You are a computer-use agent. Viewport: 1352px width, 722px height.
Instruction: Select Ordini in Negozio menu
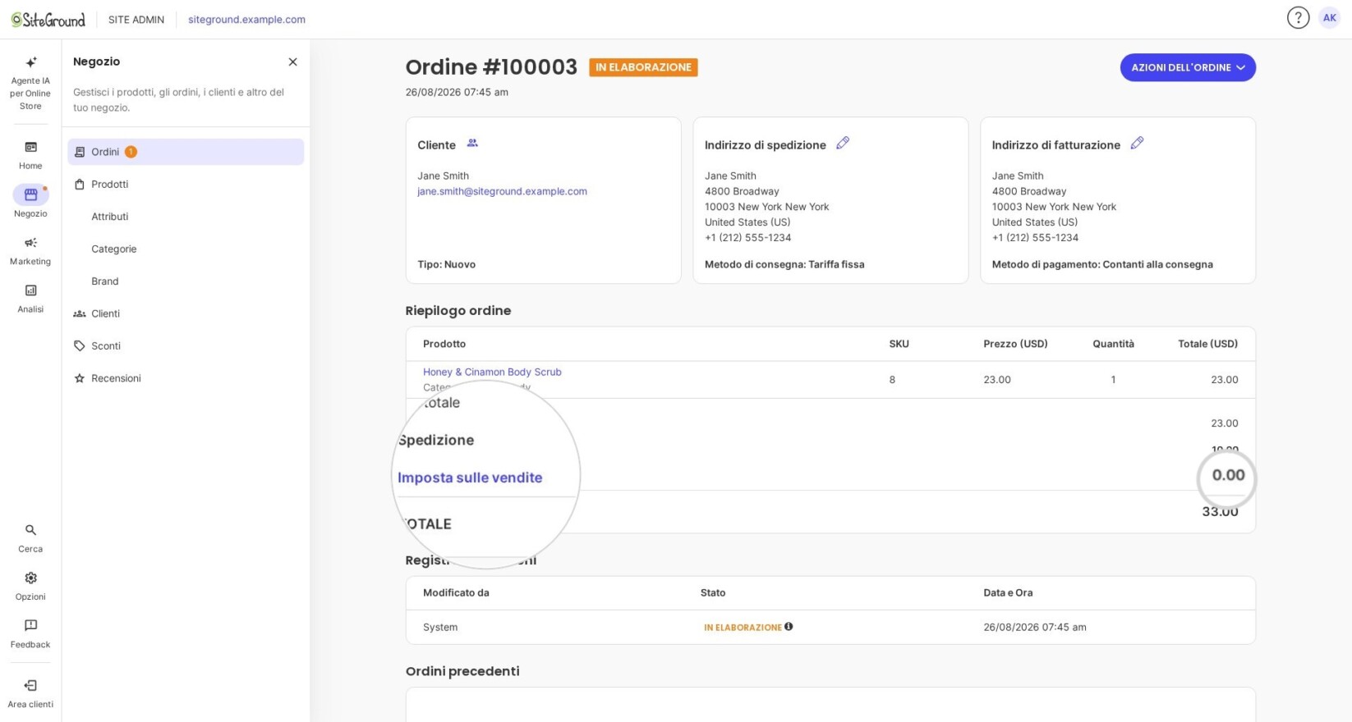[x=186, y=152]
